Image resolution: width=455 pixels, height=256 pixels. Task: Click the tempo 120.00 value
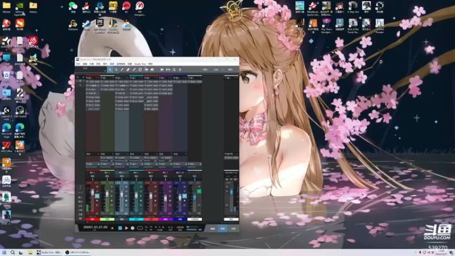point(180,227)
